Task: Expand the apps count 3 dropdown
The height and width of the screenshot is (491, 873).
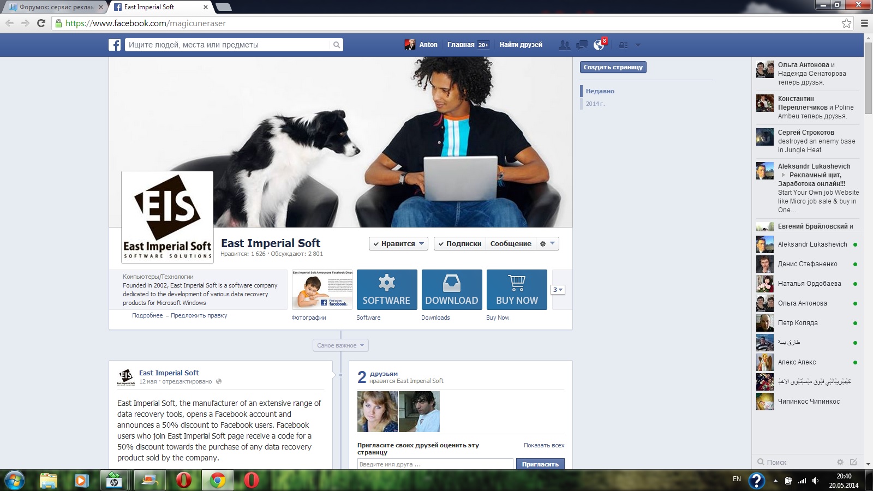Action: [x=558, y=290]
